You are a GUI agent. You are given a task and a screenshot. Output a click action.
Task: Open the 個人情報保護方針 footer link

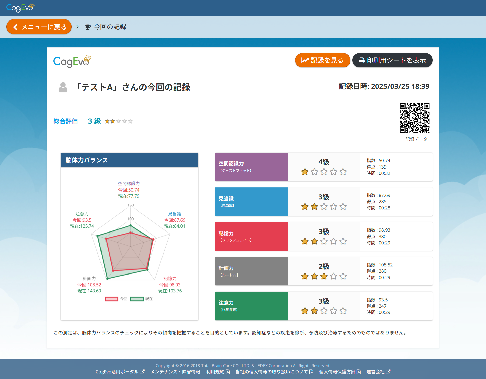click(x=340, y=372)
